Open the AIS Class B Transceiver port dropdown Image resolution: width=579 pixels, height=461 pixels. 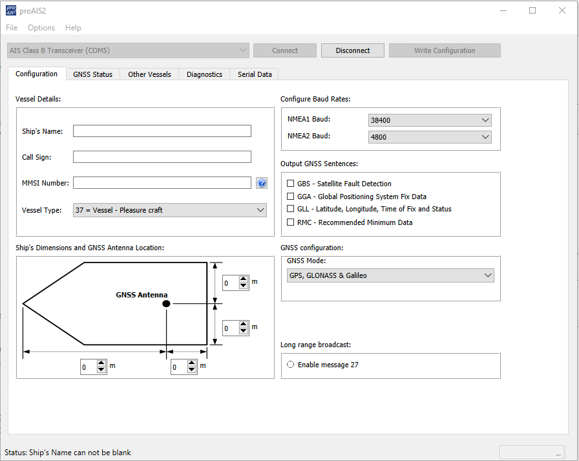pyautogui.click(x=128, y=50)
